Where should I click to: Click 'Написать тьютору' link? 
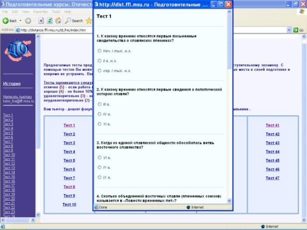click(17, 97)
